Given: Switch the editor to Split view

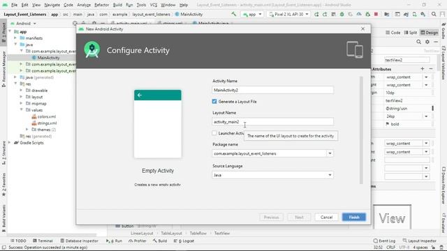Looking at the screenshot, I should pos(411,33).
